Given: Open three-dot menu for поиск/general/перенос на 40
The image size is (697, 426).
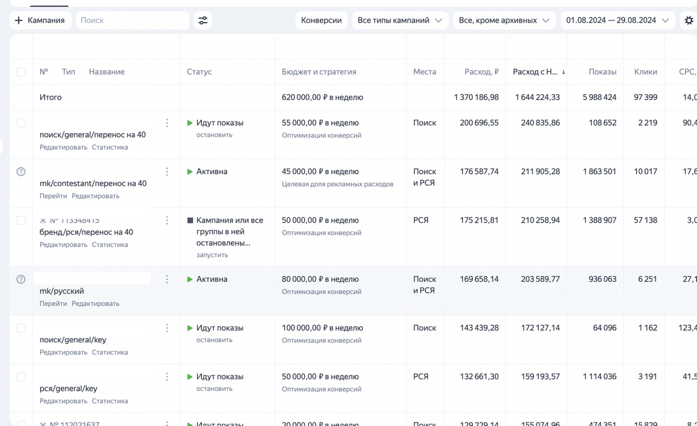Looking at the screenshot, I should click(167, 123).
